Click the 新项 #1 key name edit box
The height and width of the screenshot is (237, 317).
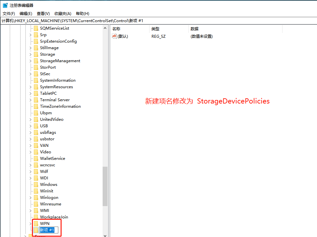49,230
